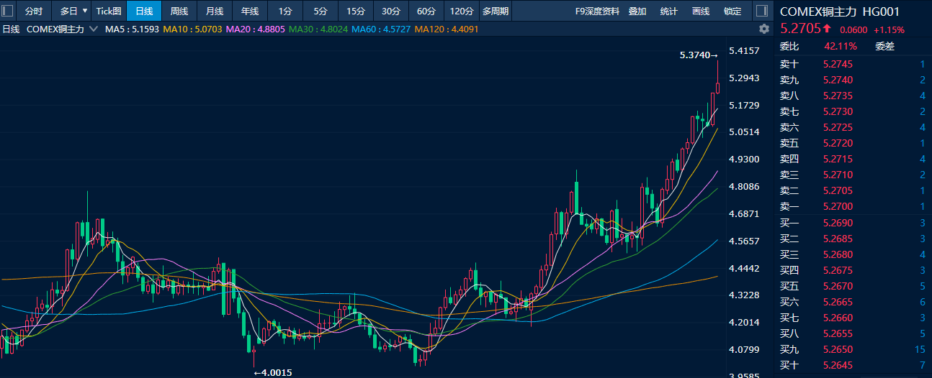The height and width of the screenshot is (378, 932).
Task: Open the 多周期 multi-period view
Action: (x=496, y=11)
